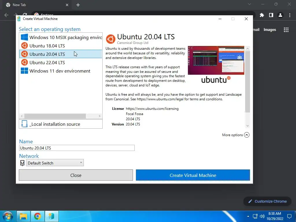Click Customize Chrome button

[x=267, y=201]
